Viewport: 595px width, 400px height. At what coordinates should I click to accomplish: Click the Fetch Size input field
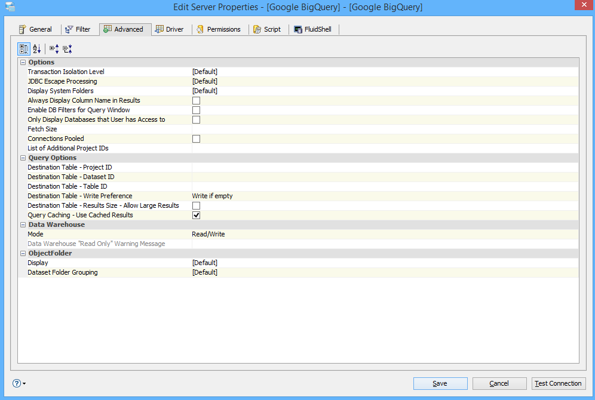pyautogui.click(x=385, y=129)
